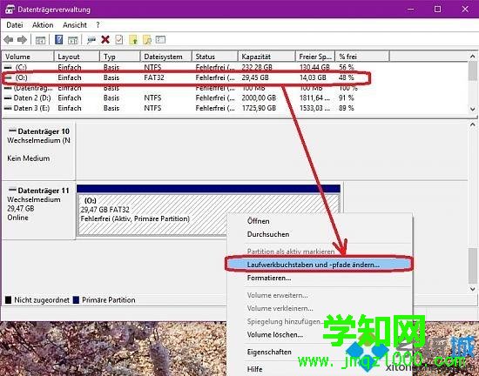Click the 2000,00 GB capacity cell
Image resolution: width=479 pixels, height=376 pixels.
tap(259, 98)
